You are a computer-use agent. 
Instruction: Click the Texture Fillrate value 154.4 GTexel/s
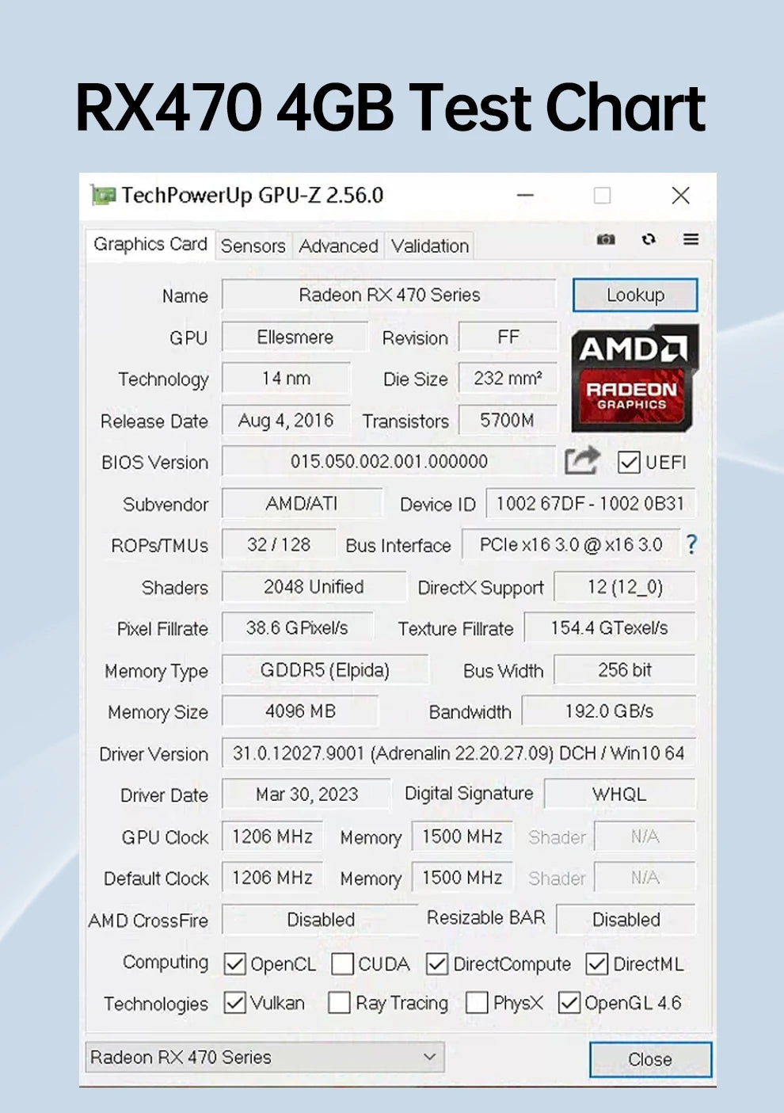[610, 627]
